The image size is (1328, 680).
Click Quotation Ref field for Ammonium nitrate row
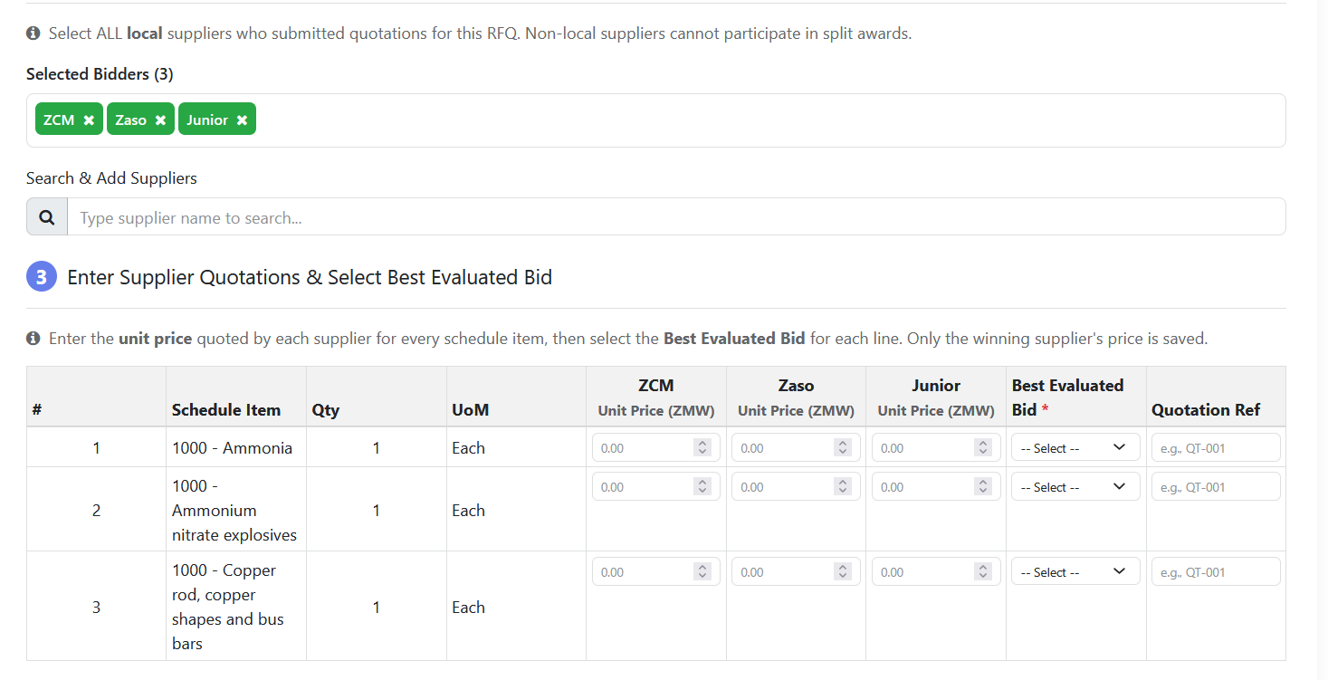coord(1215,487)
